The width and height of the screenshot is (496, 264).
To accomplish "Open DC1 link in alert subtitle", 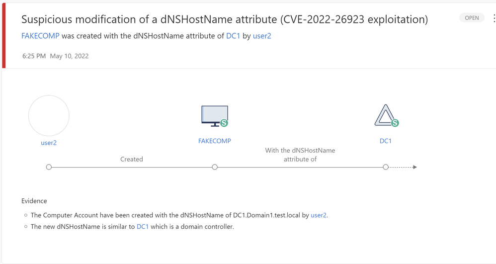I will [233, 36].
